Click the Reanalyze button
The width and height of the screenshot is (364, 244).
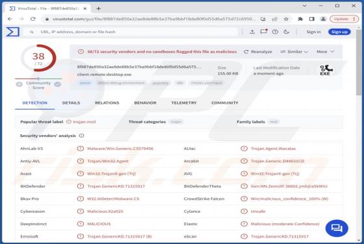(x=258, y=52)
